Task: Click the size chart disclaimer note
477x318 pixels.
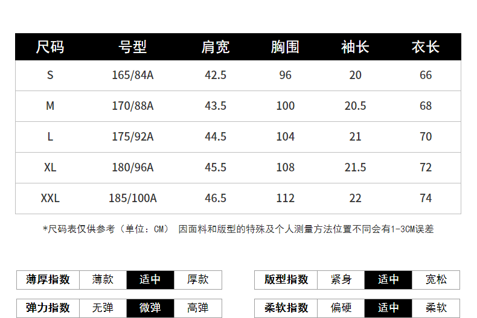Action: [238, 229]
